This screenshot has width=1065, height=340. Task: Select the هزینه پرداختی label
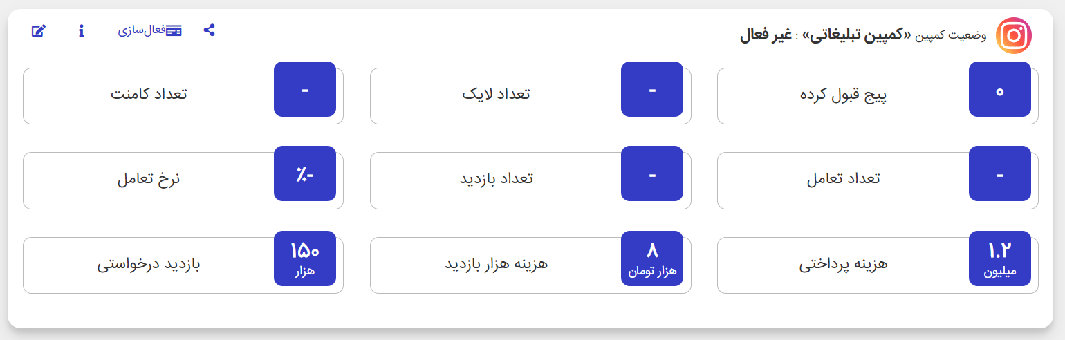(843, 264)
